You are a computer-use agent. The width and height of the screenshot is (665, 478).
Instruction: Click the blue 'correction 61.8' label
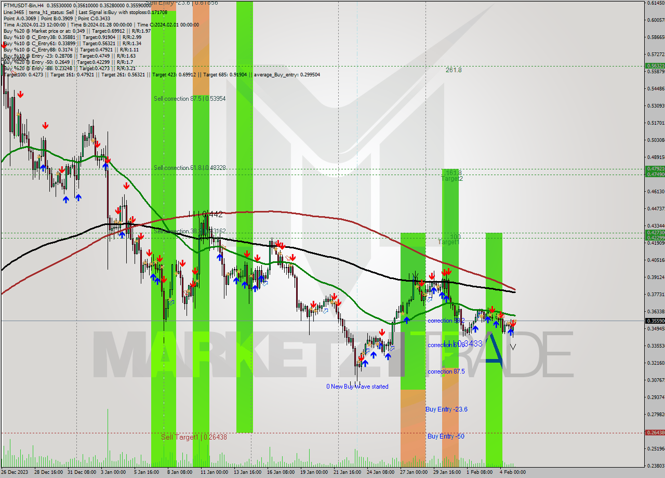click(x=446, y=345)
